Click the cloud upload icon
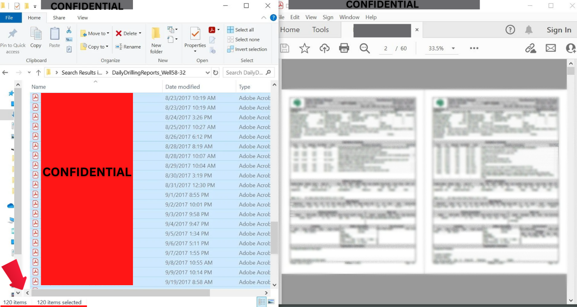The image size is (577, 307). [x=324, y=48]
